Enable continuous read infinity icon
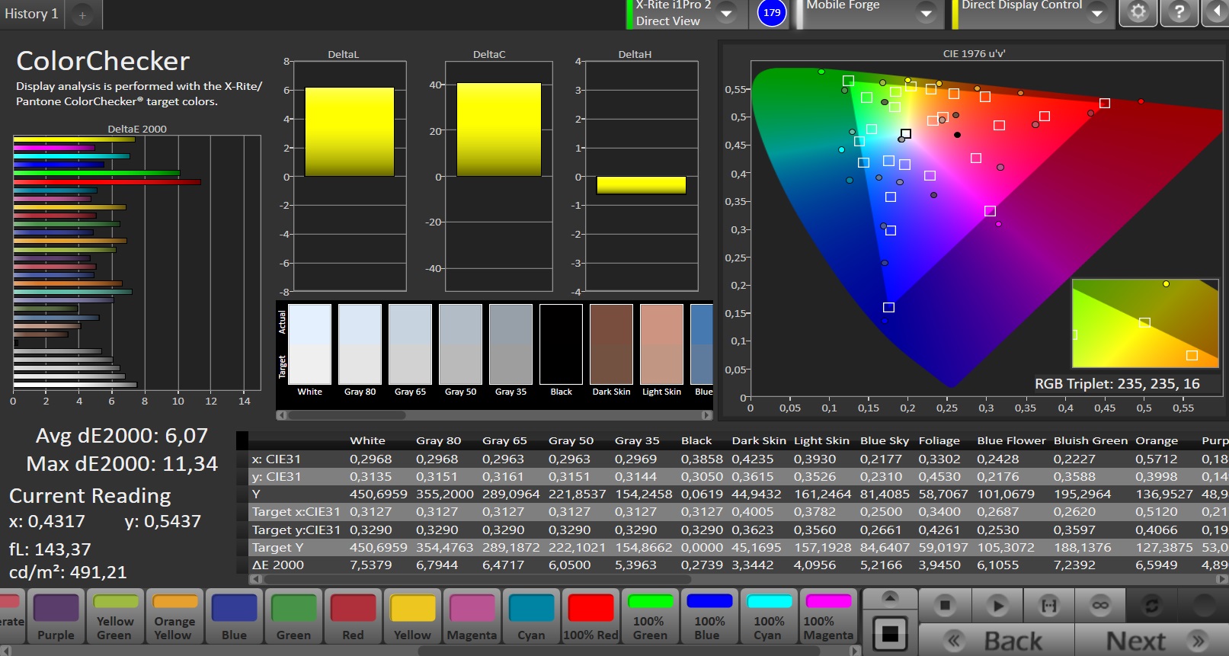1229x656 pixels. point(1100,606)
